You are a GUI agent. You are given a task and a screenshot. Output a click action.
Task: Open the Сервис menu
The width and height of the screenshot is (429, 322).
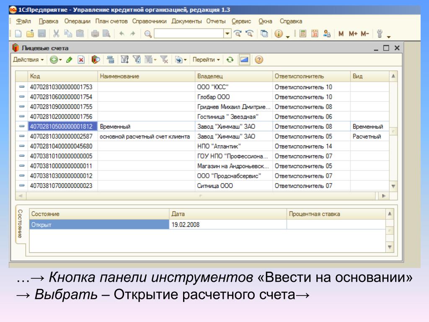(241, 21)
